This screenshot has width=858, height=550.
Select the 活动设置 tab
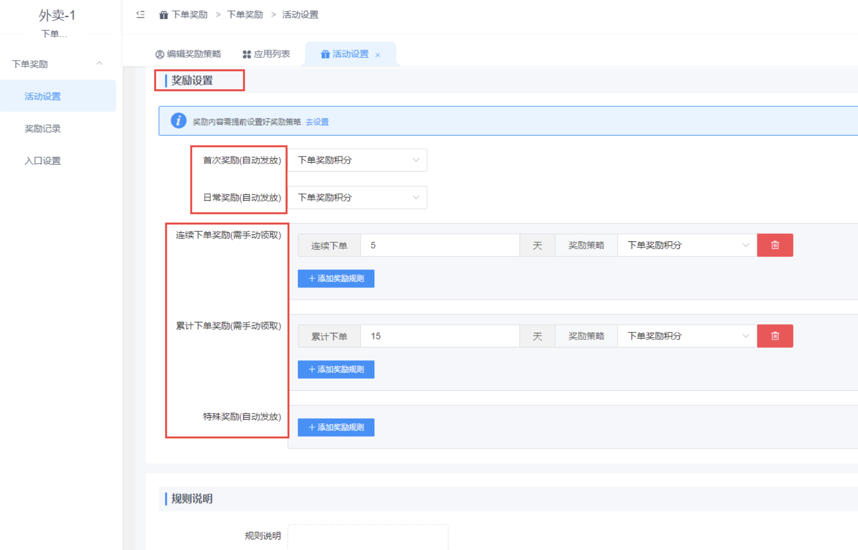(350, 54)
